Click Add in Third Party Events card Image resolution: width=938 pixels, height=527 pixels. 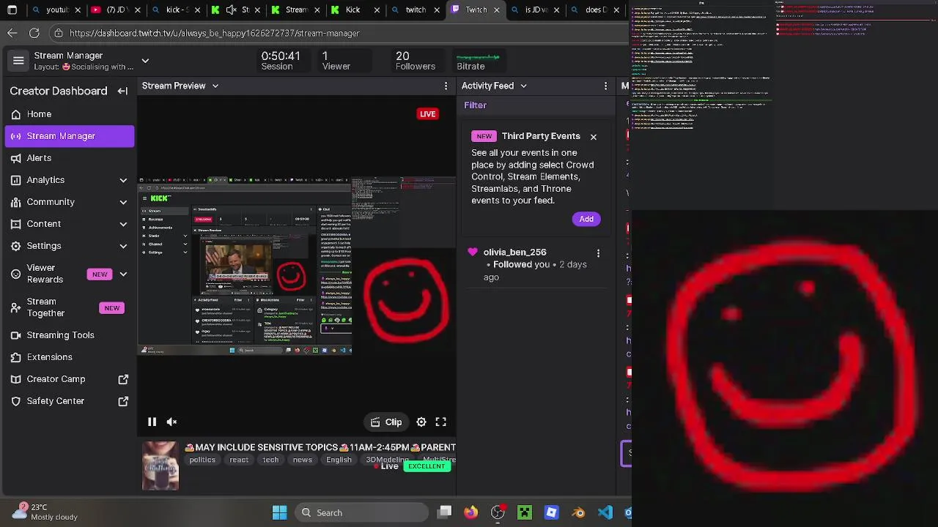pos(586,219)
